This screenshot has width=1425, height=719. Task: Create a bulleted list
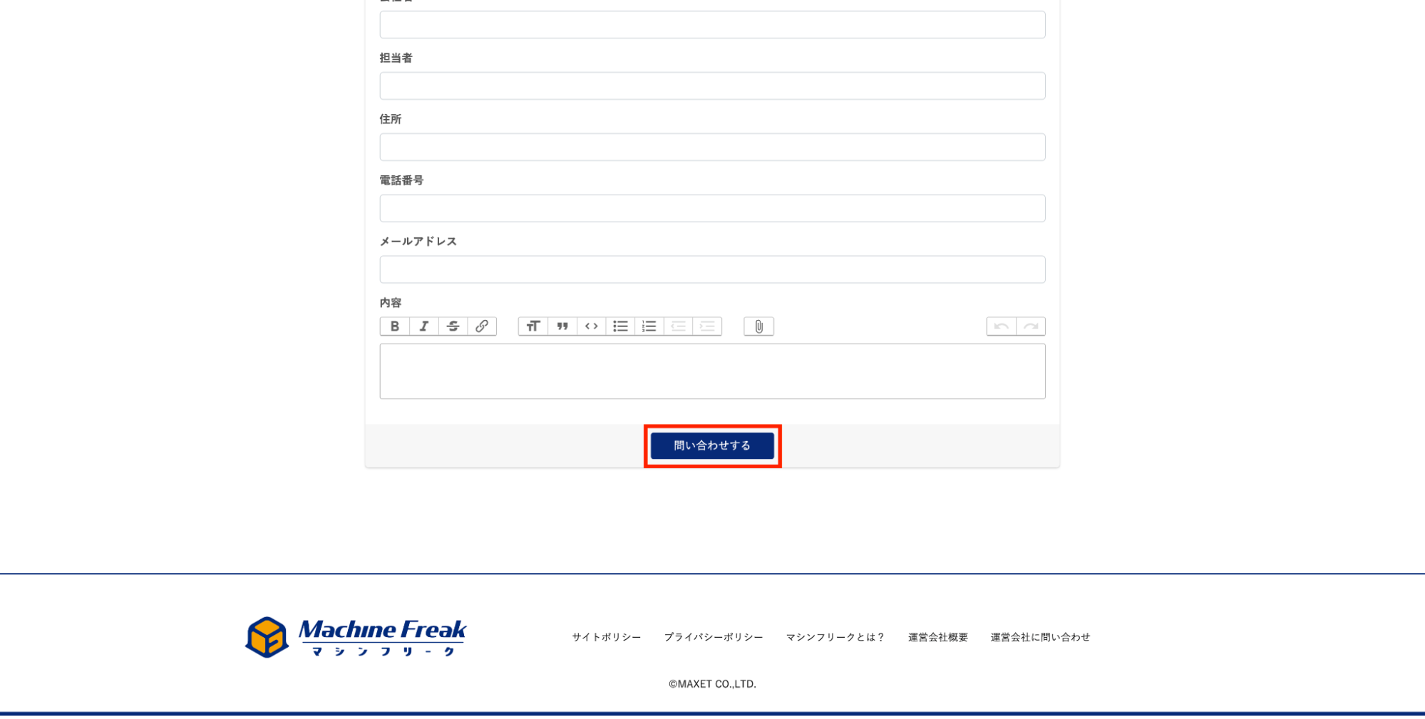620,326
